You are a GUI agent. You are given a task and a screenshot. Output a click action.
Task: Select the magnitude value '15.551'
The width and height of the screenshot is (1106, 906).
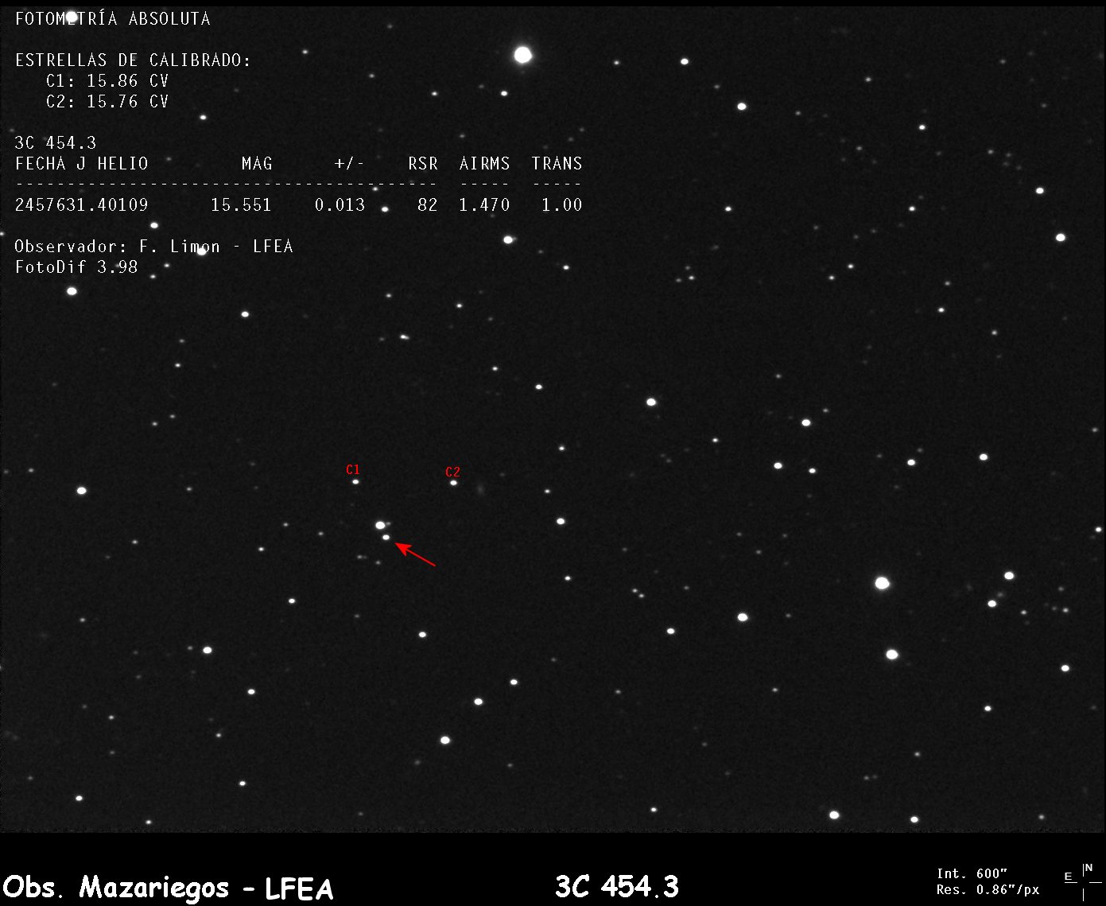pyautogui.click(x=241, y=205)
